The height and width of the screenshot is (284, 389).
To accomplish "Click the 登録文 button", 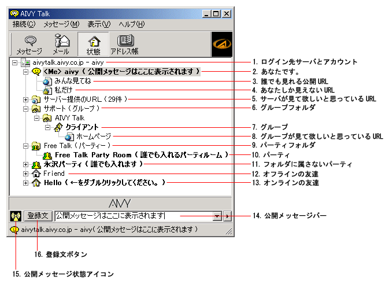I will pos(38,216).
